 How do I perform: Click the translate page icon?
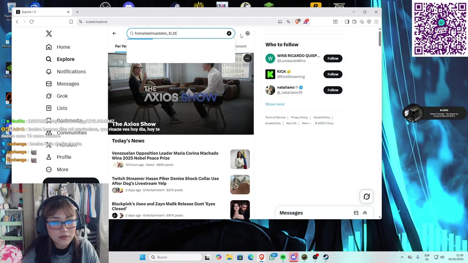pyautogui.click(x=288, y=22)
